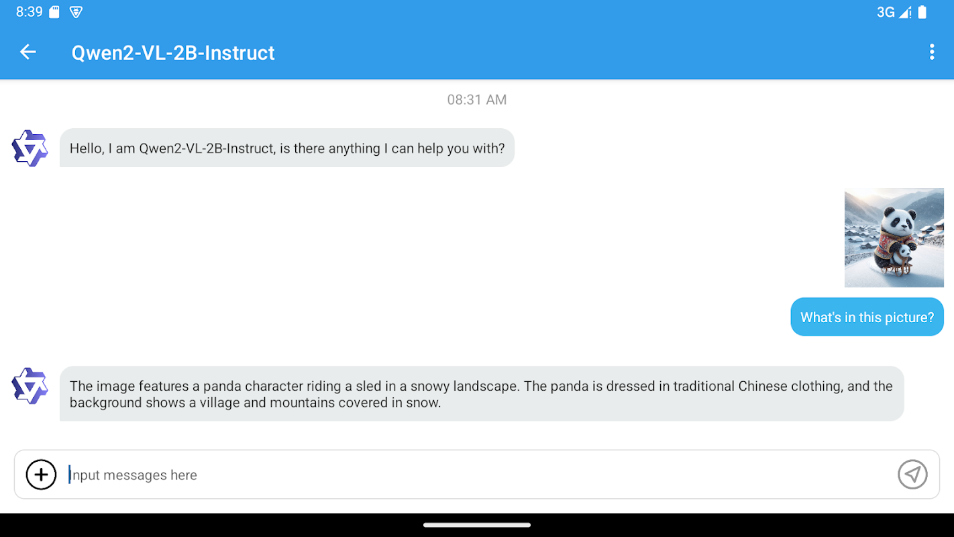This screenshot has width=954, height=537.
Task: Tap the signal strength triangle icon
Action: coord(905,12)
